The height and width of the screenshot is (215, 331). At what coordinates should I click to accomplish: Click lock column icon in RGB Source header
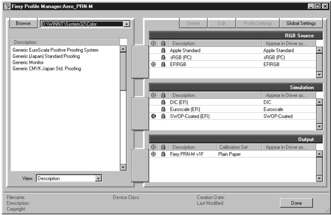point(163,44)
